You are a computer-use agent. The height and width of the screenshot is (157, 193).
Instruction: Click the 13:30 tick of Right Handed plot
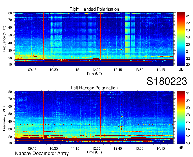coord(139,70)
